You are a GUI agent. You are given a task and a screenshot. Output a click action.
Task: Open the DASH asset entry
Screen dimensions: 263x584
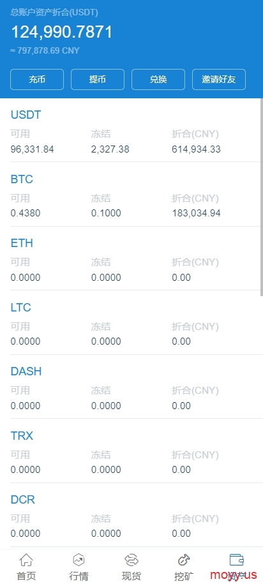(131, 386)
